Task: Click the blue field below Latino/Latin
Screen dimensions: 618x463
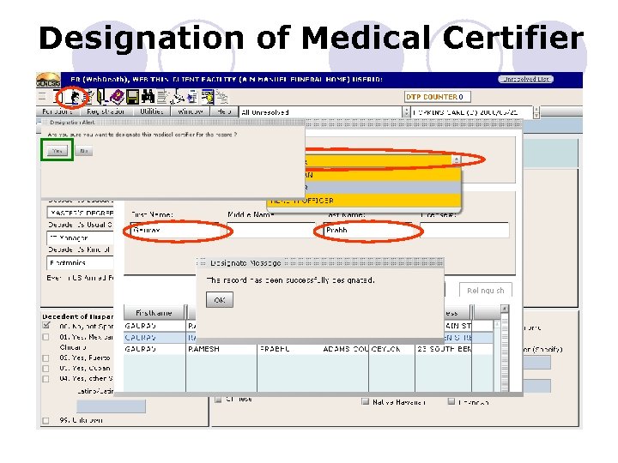Action: [x=111, y=406]
